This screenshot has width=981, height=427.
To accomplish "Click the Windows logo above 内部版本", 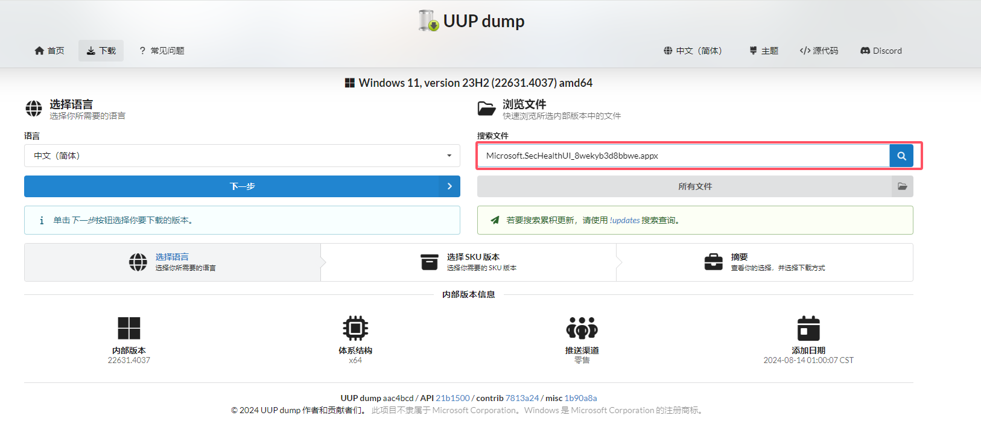I will pyautogui.click(x=129, y=328).
